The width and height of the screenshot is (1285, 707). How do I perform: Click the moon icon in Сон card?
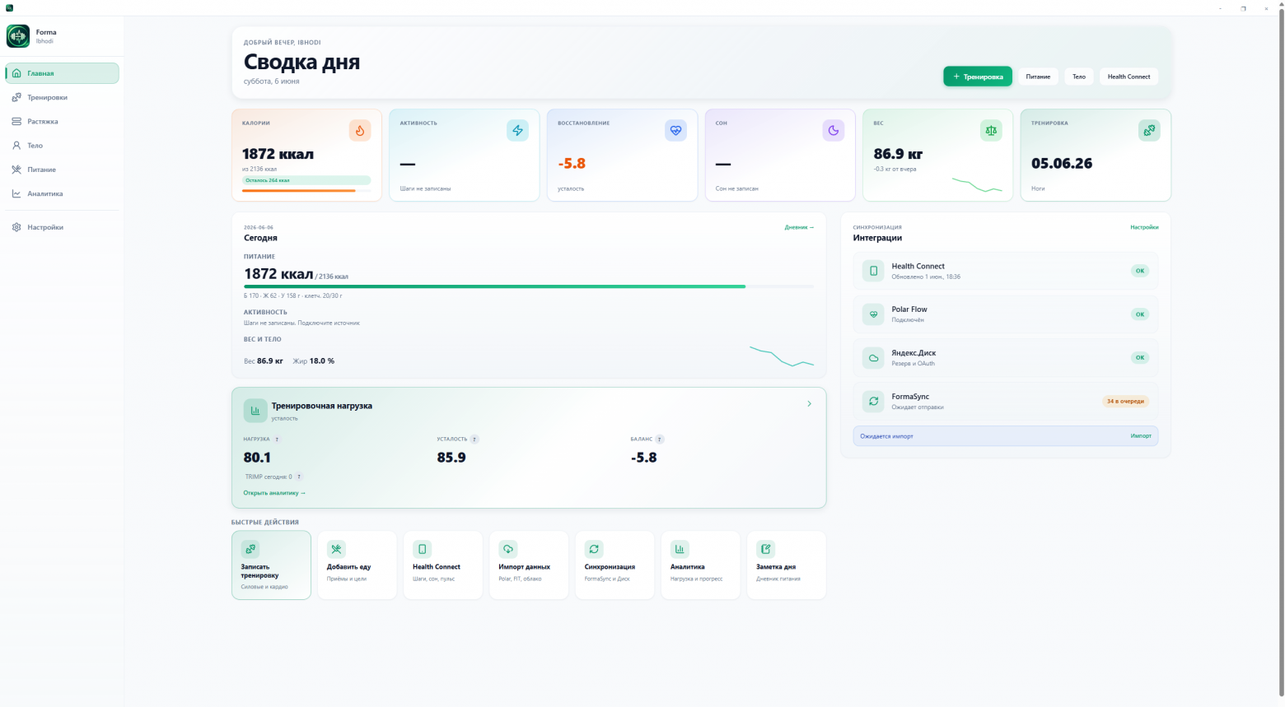coord(834,130)
